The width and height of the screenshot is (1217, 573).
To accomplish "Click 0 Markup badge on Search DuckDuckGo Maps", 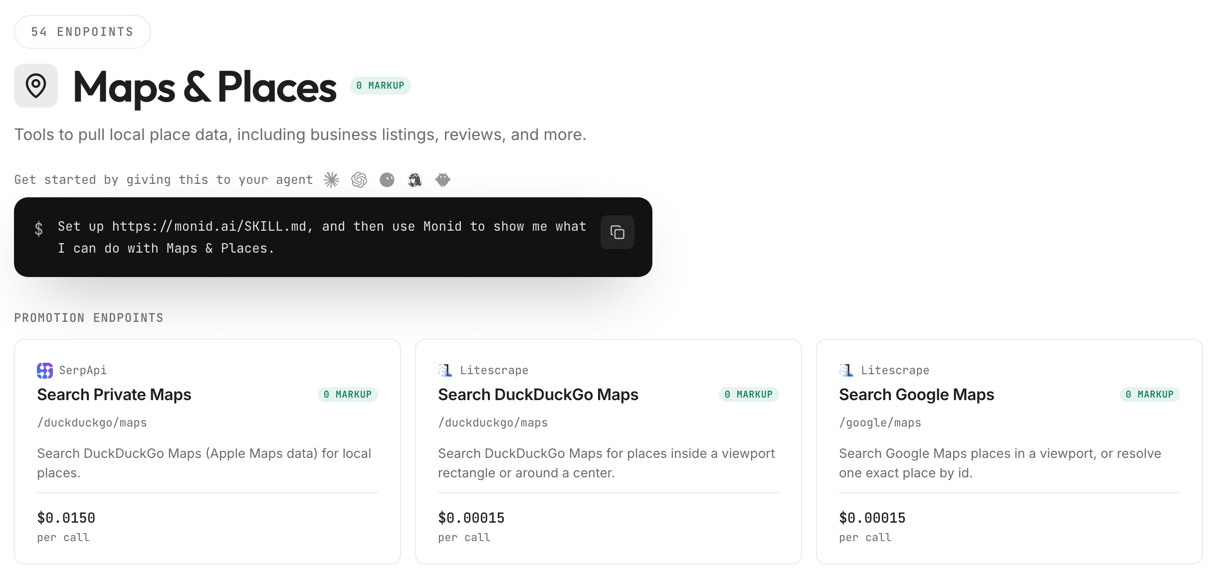I will pos(749,395).
